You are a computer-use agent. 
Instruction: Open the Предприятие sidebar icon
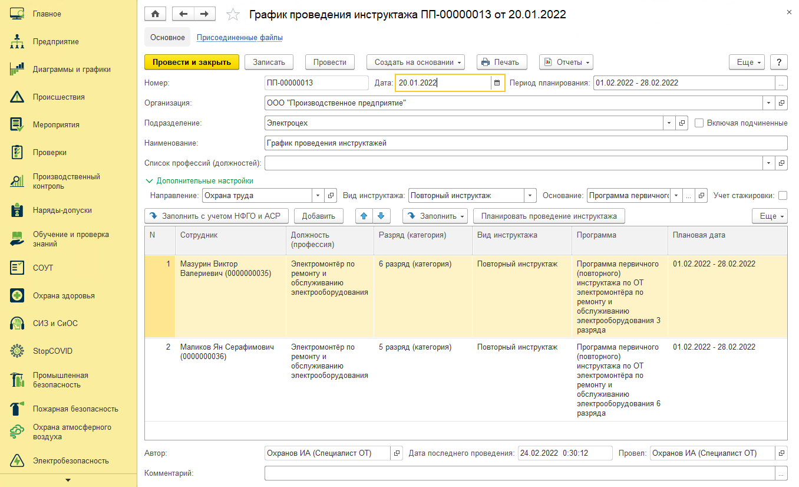[16, 41]
